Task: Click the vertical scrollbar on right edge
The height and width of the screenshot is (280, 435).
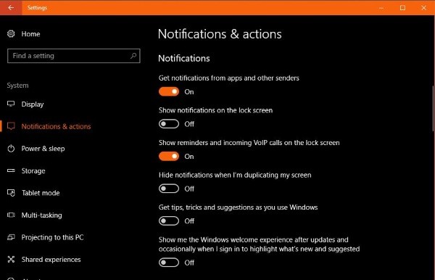Action: 433,108
